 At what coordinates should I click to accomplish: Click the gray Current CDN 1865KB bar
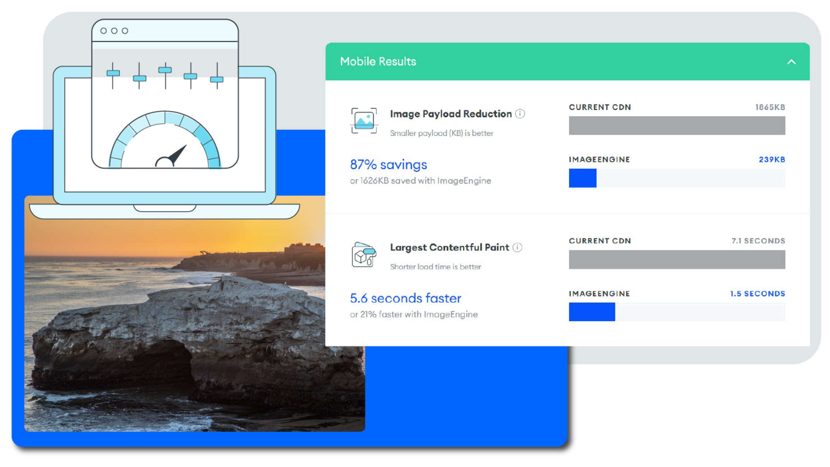coord(677,125)
